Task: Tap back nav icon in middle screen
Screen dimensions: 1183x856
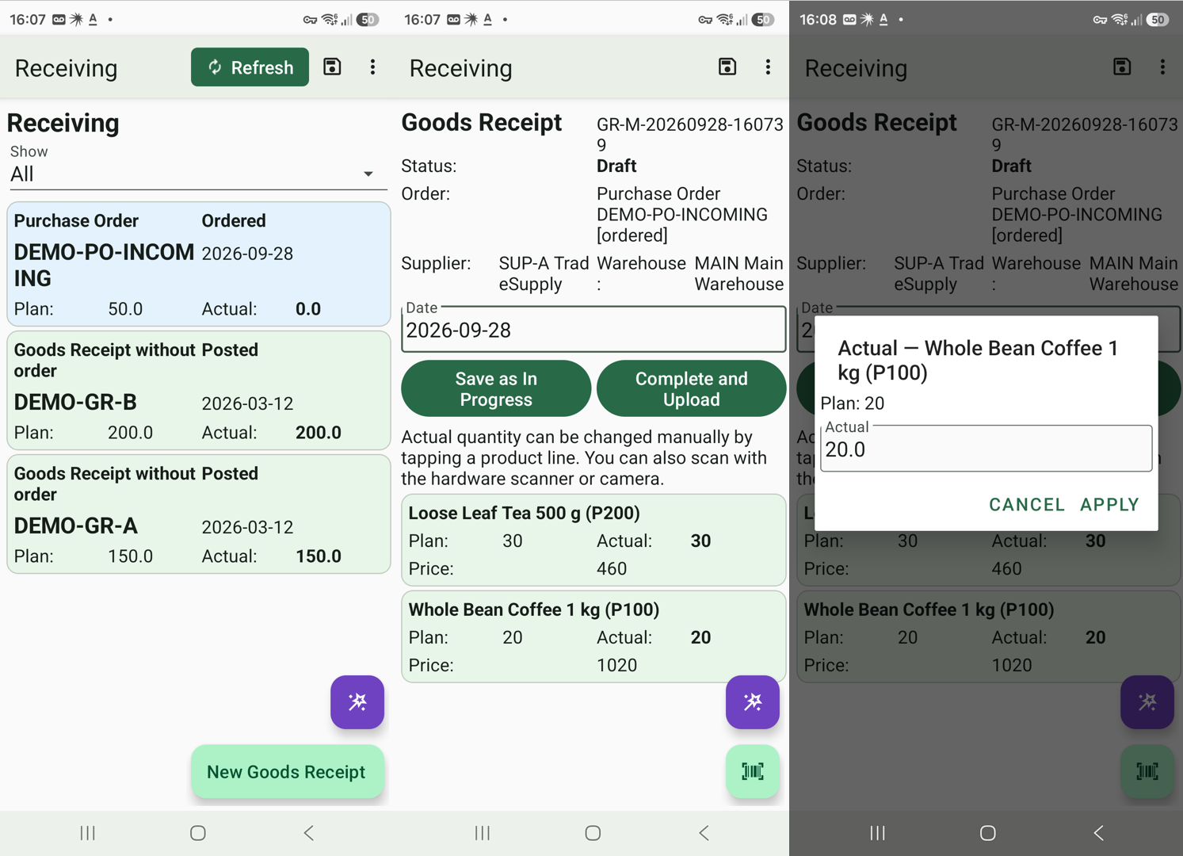Action: pos(704,833)
